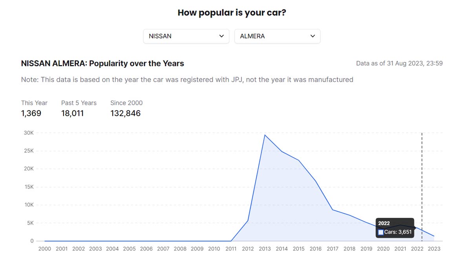Open the ALMERA model dropdown
Viewport: 471px width, 265px height.
pyautogui.click(x=277, y=36)
